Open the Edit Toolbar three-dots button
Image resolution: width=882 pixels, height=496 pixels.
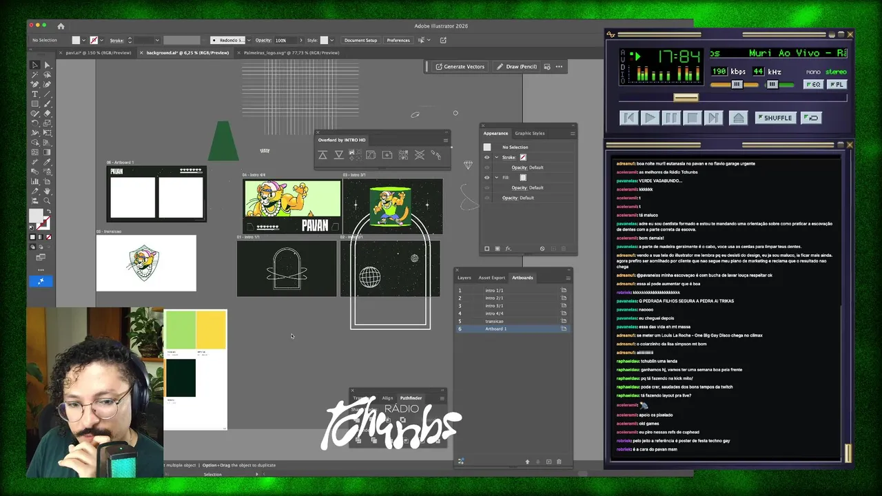[x=41, y=270]
